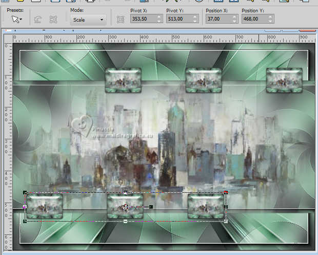Click the 500 mark on horizontal ruler

175,37
